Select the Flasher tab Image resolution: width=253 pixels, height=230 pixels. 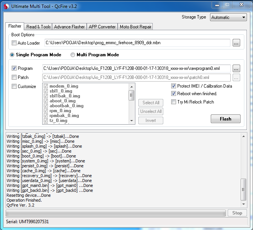pyautogui.click(x=15, y=26)
